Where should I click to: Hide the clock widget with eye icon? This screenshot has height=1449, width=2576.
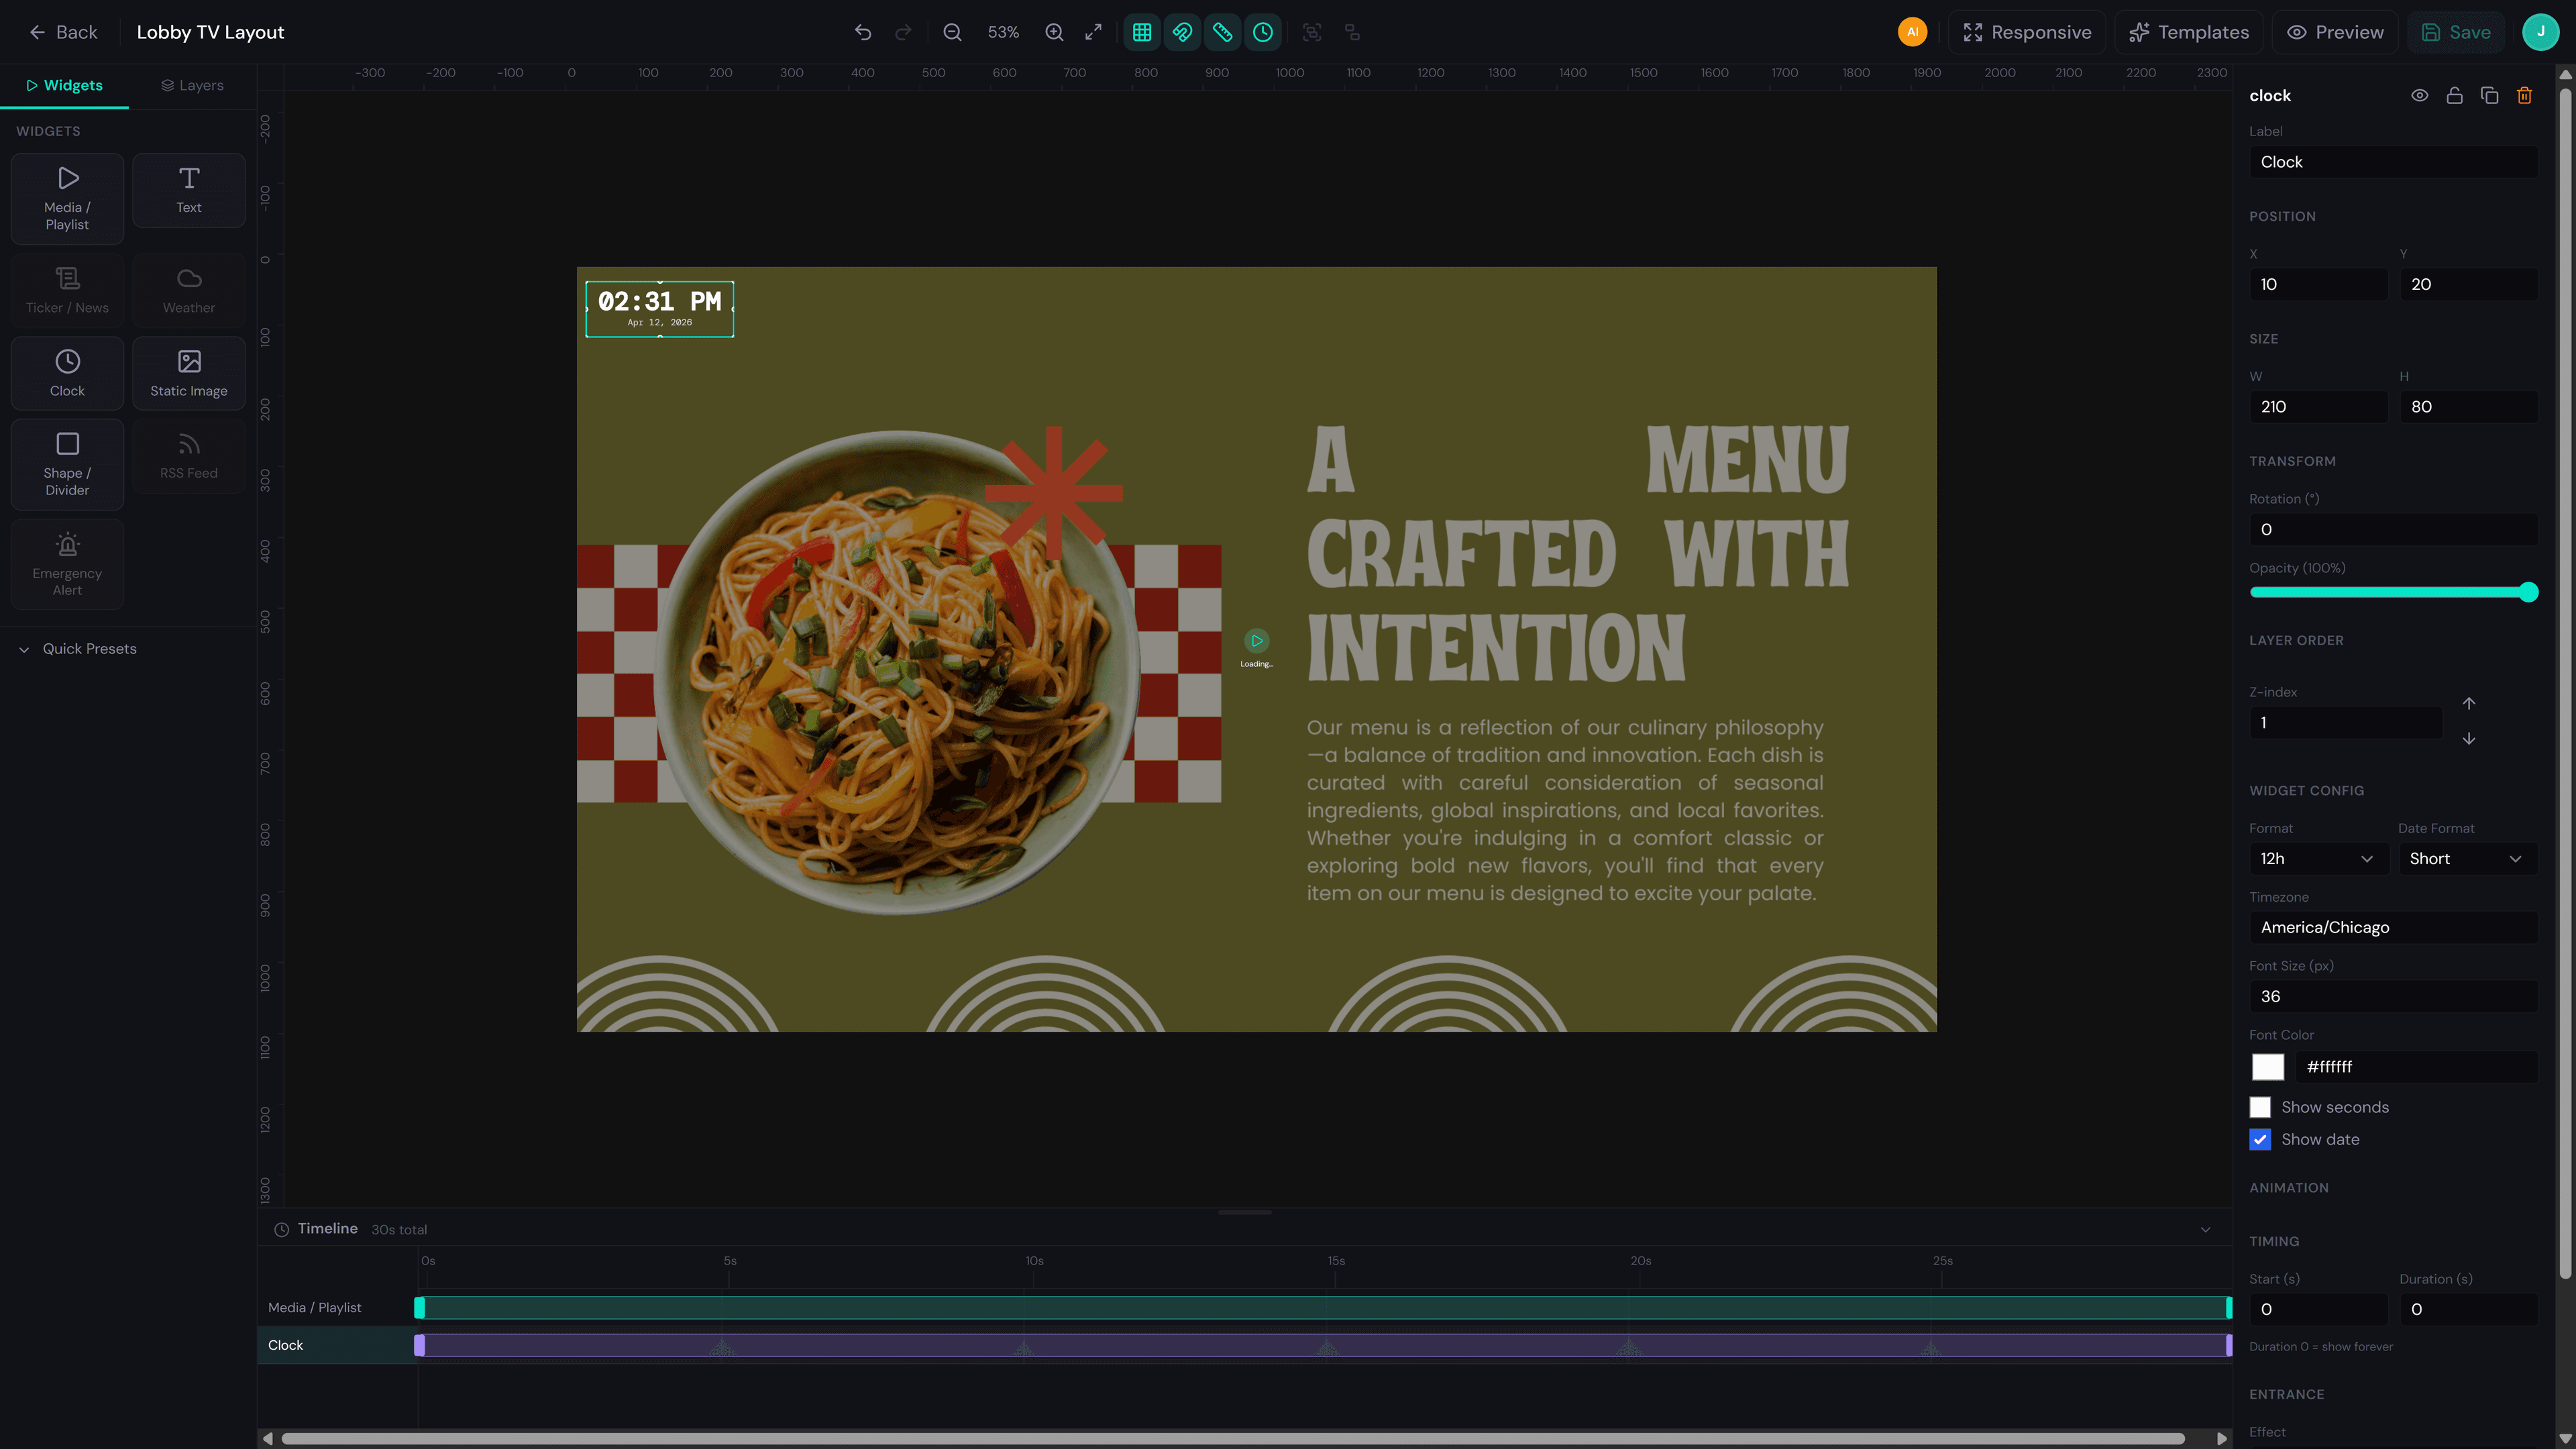tap(2420, 95)
